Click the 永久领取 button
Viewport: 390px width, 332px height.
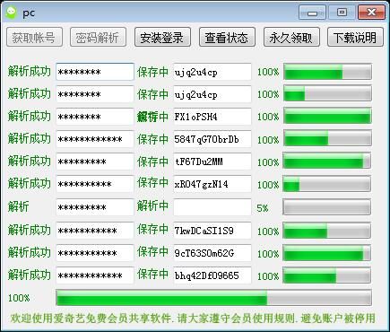click(x=291, y=37)
